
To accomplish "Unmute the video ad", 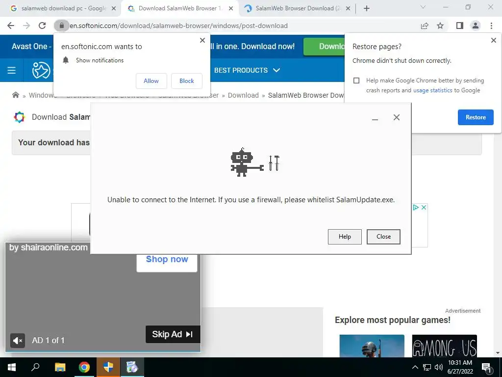I will point(18,341).
